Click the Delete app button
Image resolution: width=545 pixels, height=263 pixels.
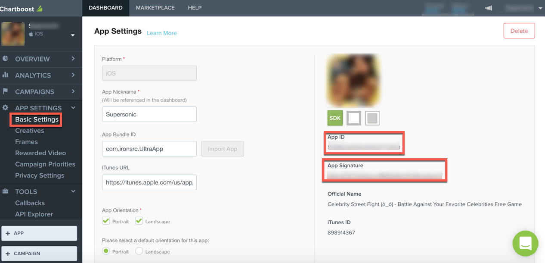pos(519,31)
